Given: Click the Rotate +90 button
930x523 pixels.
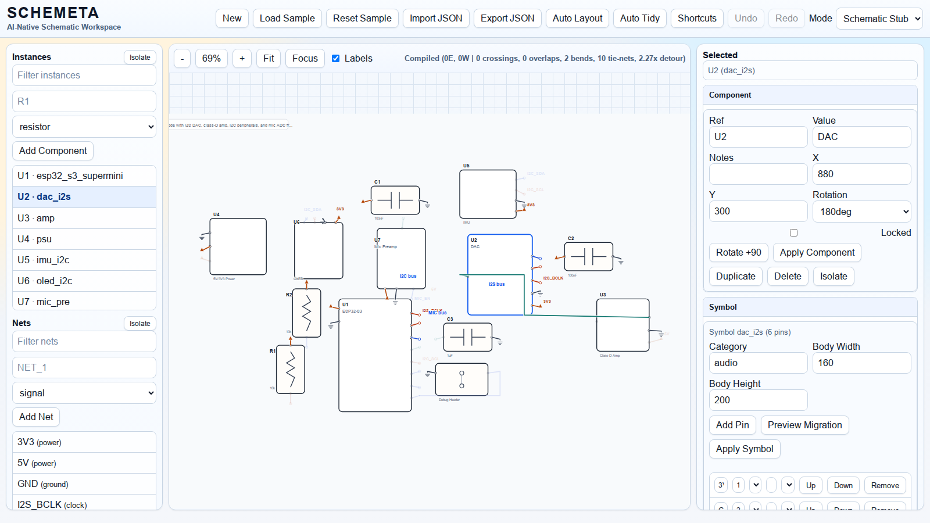Looking at the screenshot, I should click(x=738, y=252).
